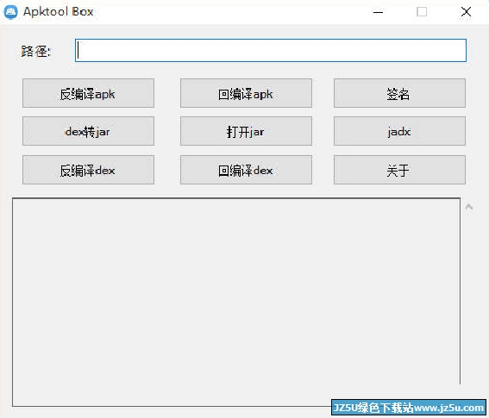Click the Apktool Box app icon
Screen dimensions: 489x418
click(x=11, y=12)
